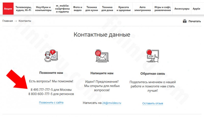Open Аксессуары category

(x=182, y=9)
